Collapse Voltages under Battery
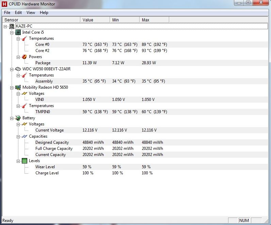 pyautogui.click(x=18, y=124)
